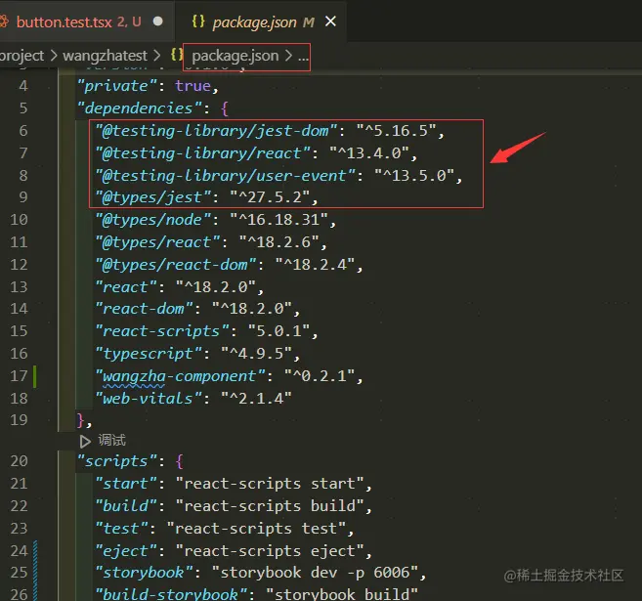Click the "^27.5.2" version value
The height and width of the screenshot is (601, 642).
point(270,197)
